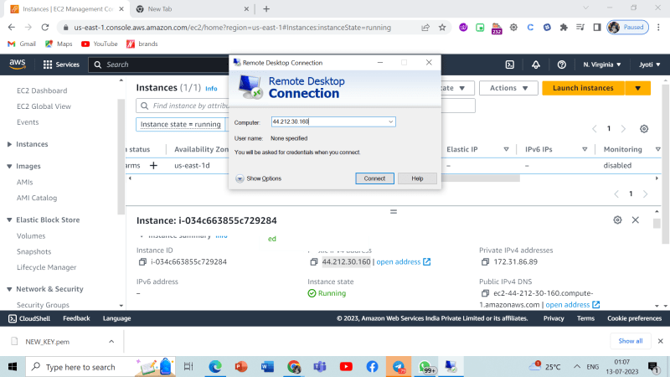This screenshot has width=670, height=377.
Task: Click the plus icon beside alarms column
Action: pyautogui.click(x=153, y=165)
